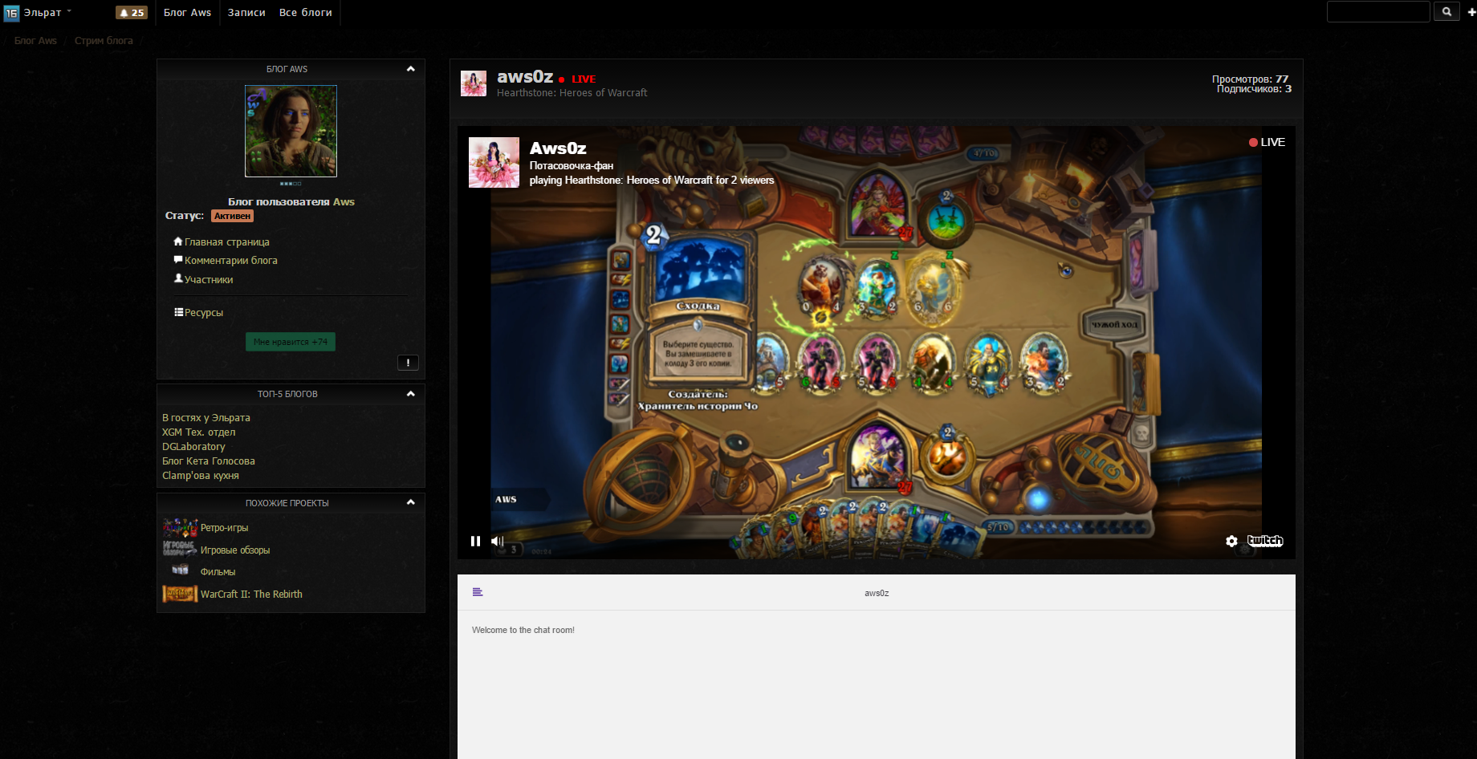Click the Aws blog profile picture
1477x759 pixels.
[x=291, y=131]
